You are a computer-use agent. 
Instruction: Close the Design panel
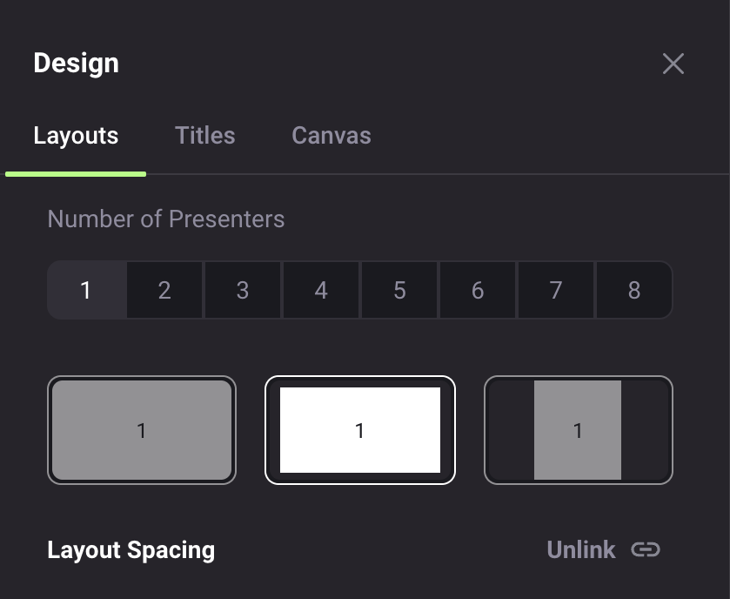[x=673, y=64]
